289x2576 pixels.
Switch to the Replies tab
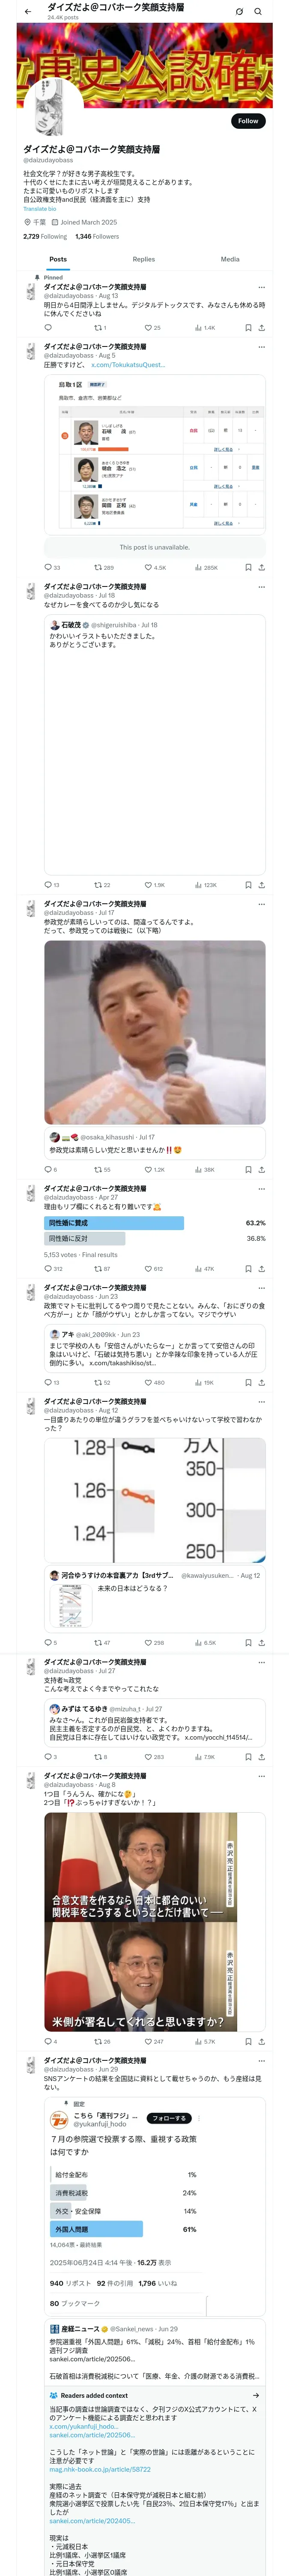pos(143,259)
